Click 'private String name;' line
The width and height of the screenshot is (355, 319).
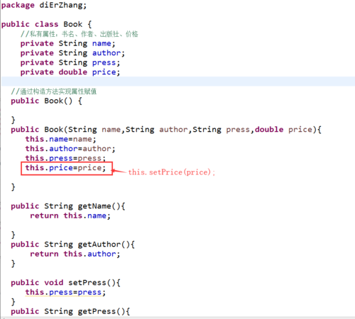click(x=67, y=43)
